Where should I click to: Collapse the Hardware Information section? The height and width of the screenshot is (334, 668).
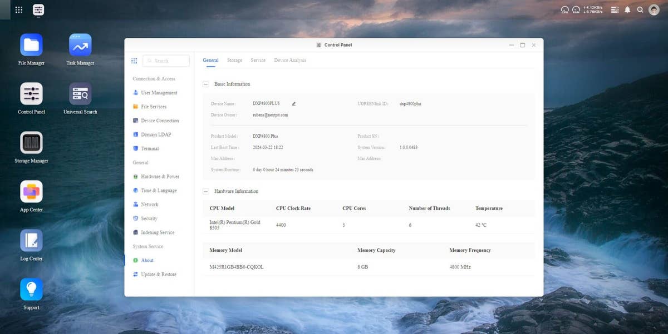pos(206,192)
